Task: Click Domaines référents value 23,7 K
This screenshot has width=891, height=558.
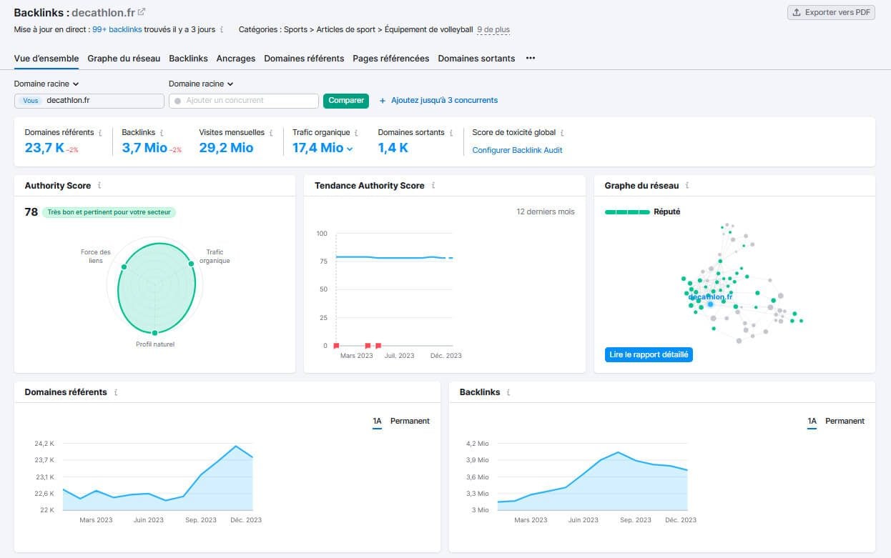Action: tap(44, 148)
